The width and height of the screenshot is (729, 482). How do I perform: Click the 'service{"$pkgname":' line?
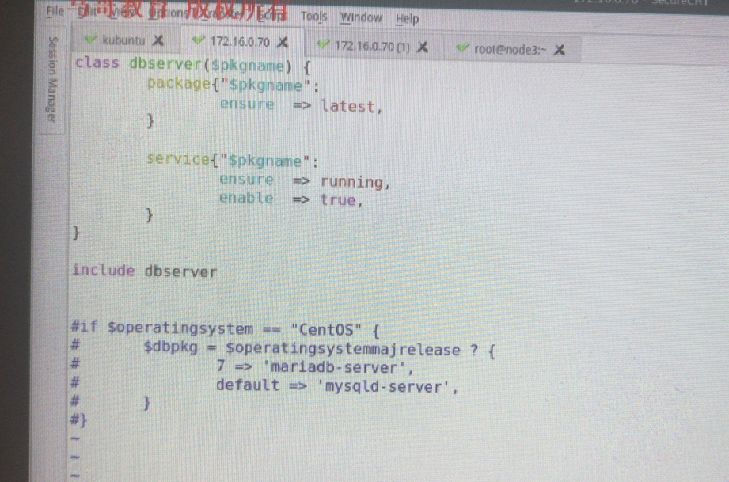point(233,161)
